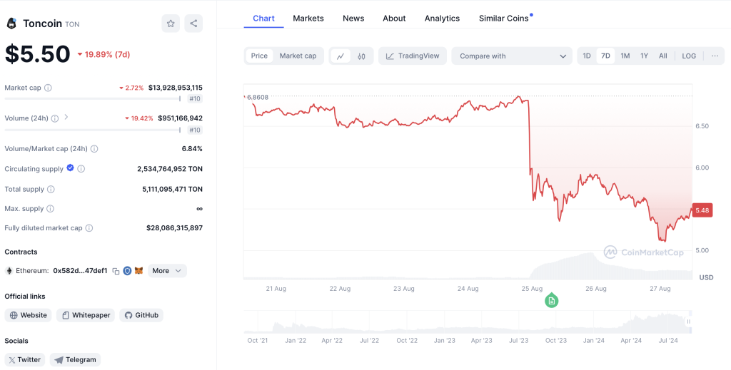Click the pause handle on range navigator

[689, 322]
